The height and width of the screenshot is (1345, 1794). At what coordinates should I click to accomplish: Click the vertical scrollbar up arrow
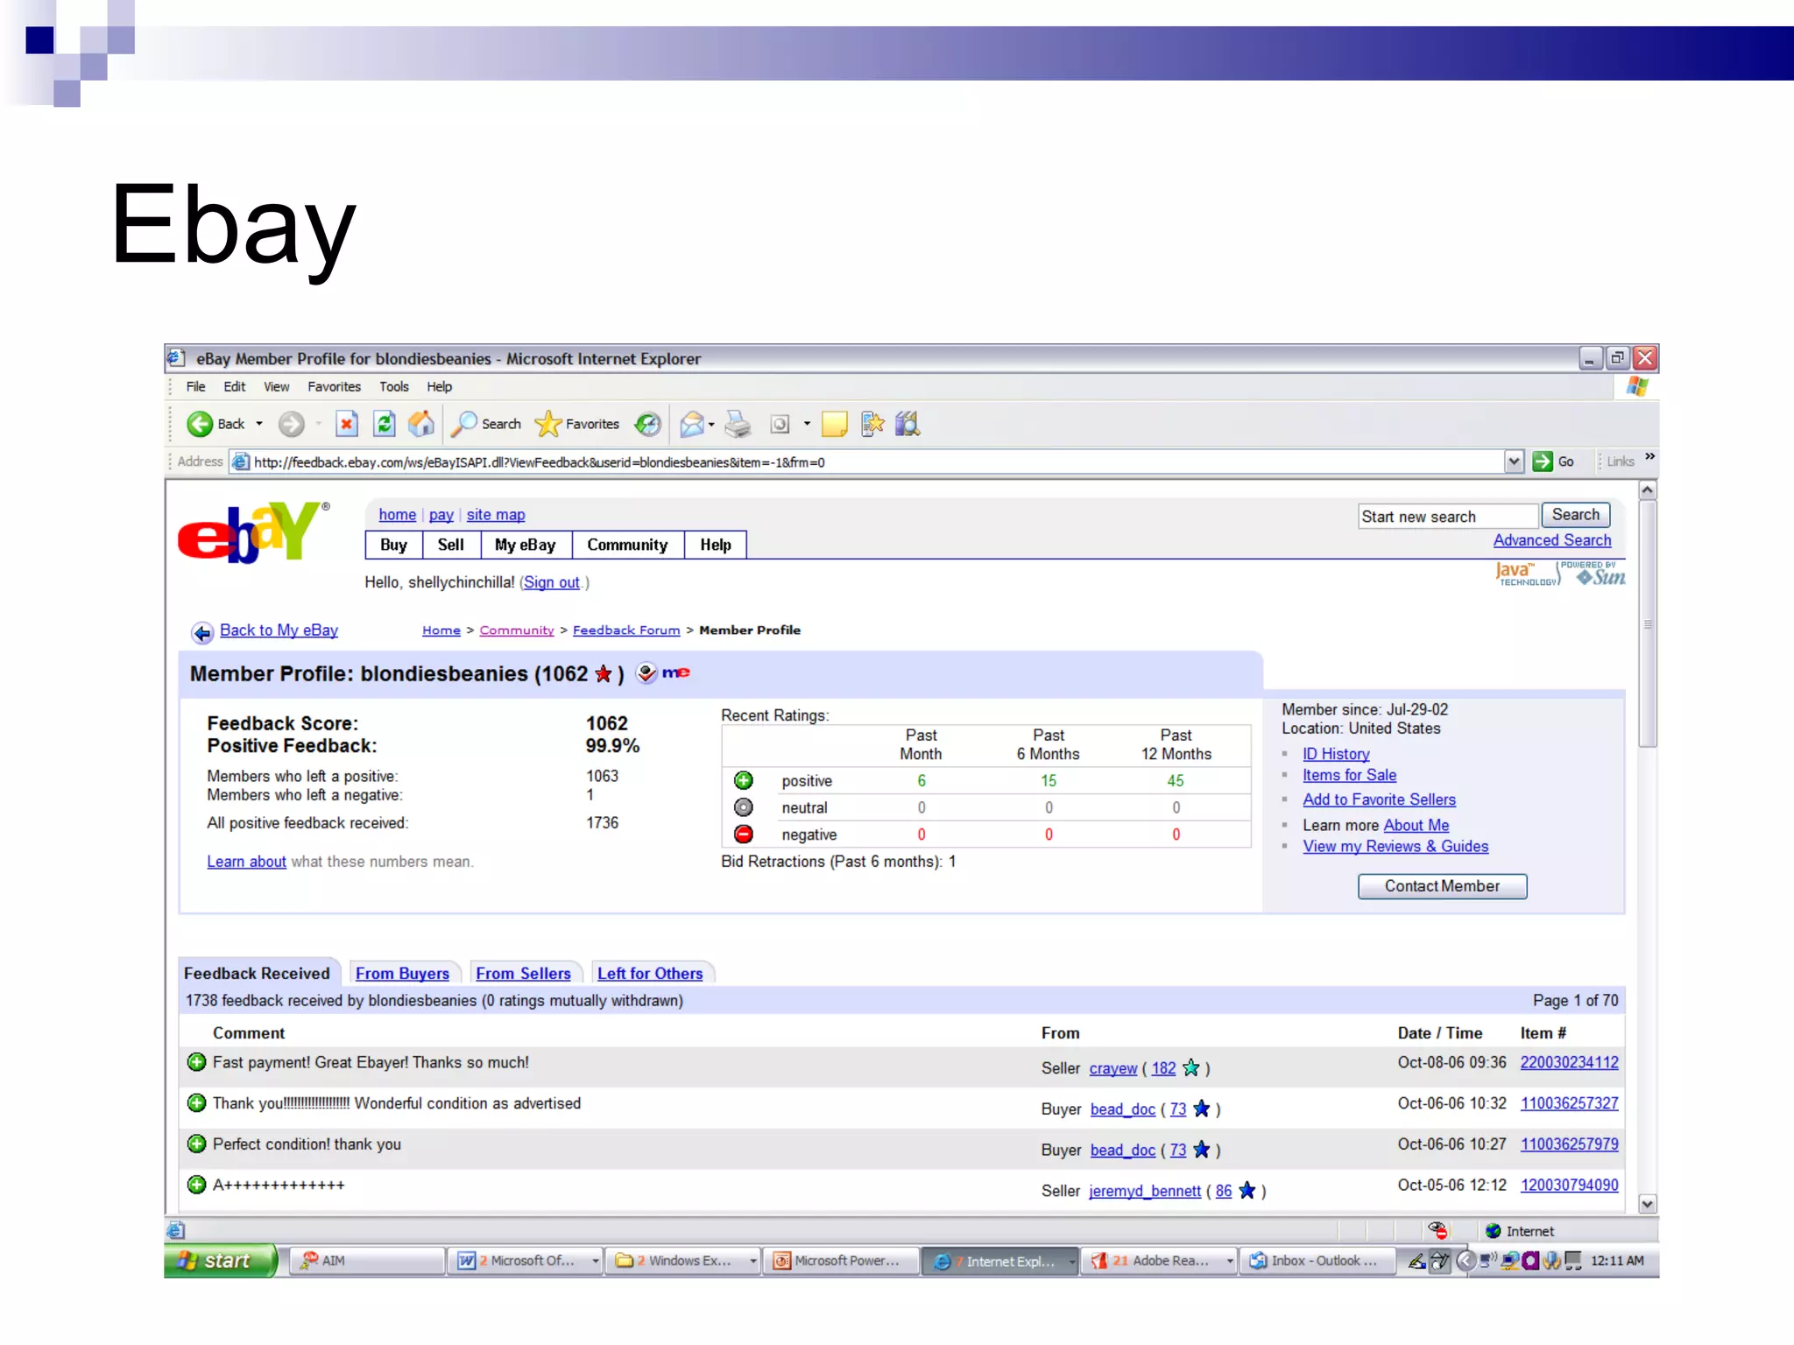point(1648,490)
